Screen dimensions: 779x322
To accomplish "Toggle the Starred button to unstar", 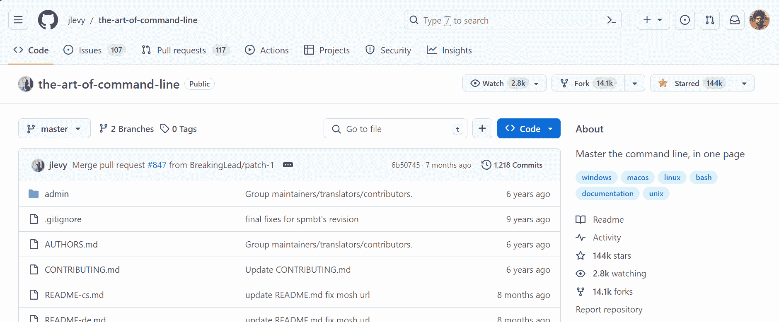I will coord(692,83).
